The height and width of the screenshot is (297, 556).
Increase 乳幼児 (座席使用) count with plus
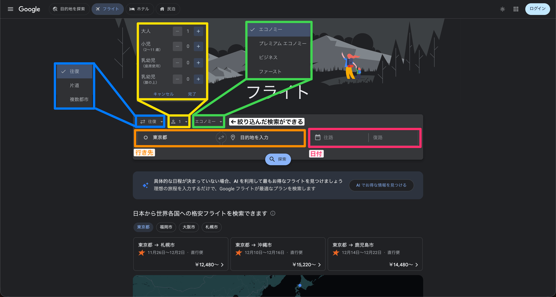coord(198,63)
